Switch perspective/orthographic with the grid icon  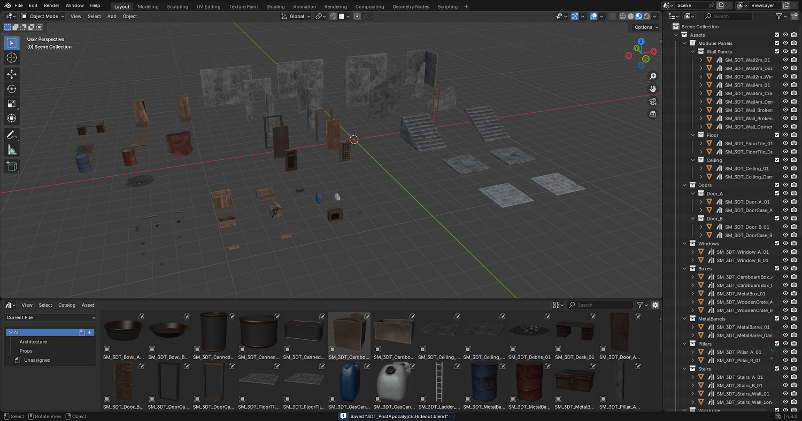[x=653, y=114]
